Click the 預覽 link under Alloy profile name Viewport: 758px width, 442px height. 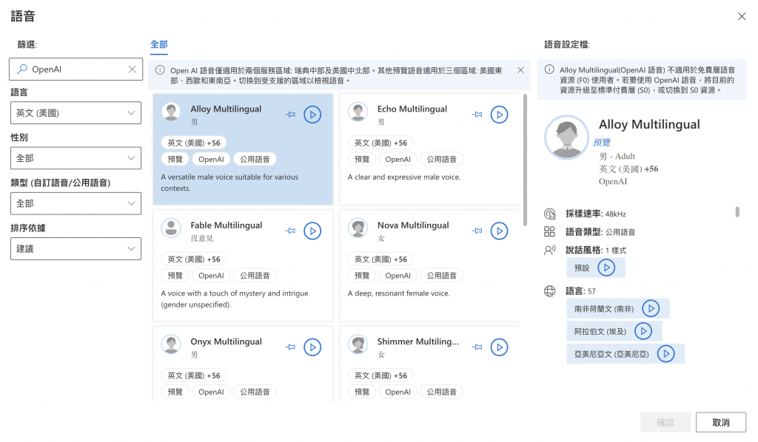602,143
